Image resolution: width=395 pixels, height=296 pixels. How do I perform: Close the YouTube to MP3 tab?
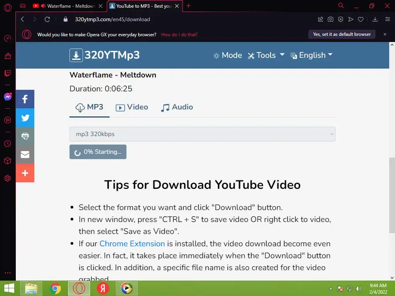point(177,6)
